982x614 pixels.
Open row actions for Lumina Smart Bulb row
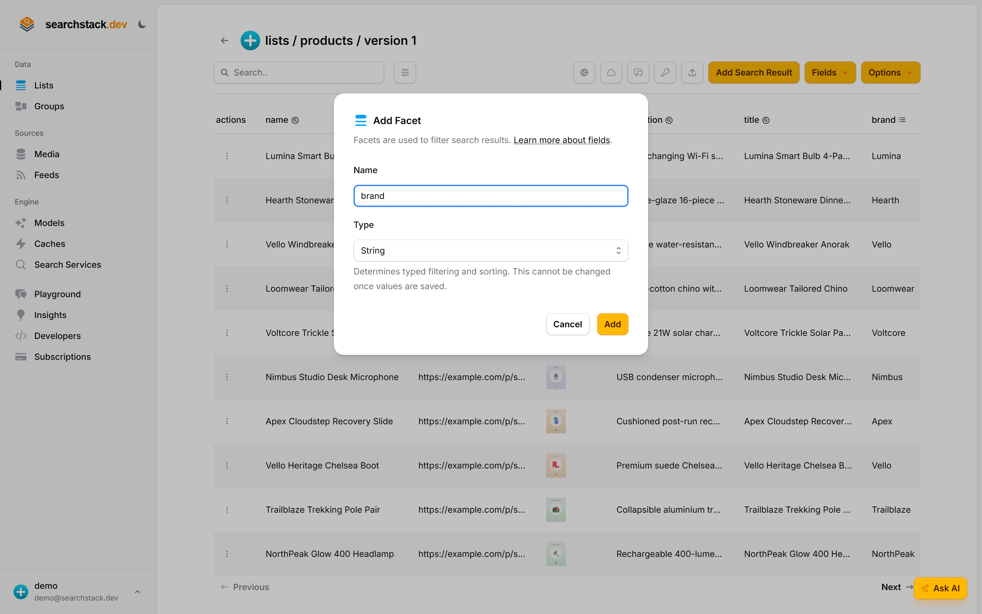(x=227, y=156)
